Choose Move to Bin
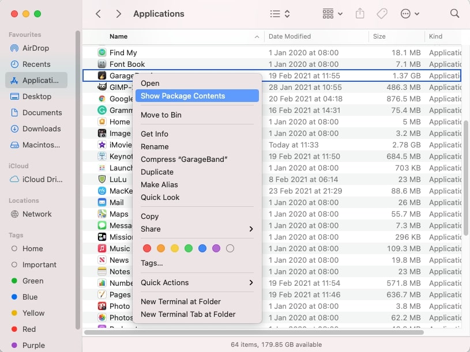 (x=197, y=115)
